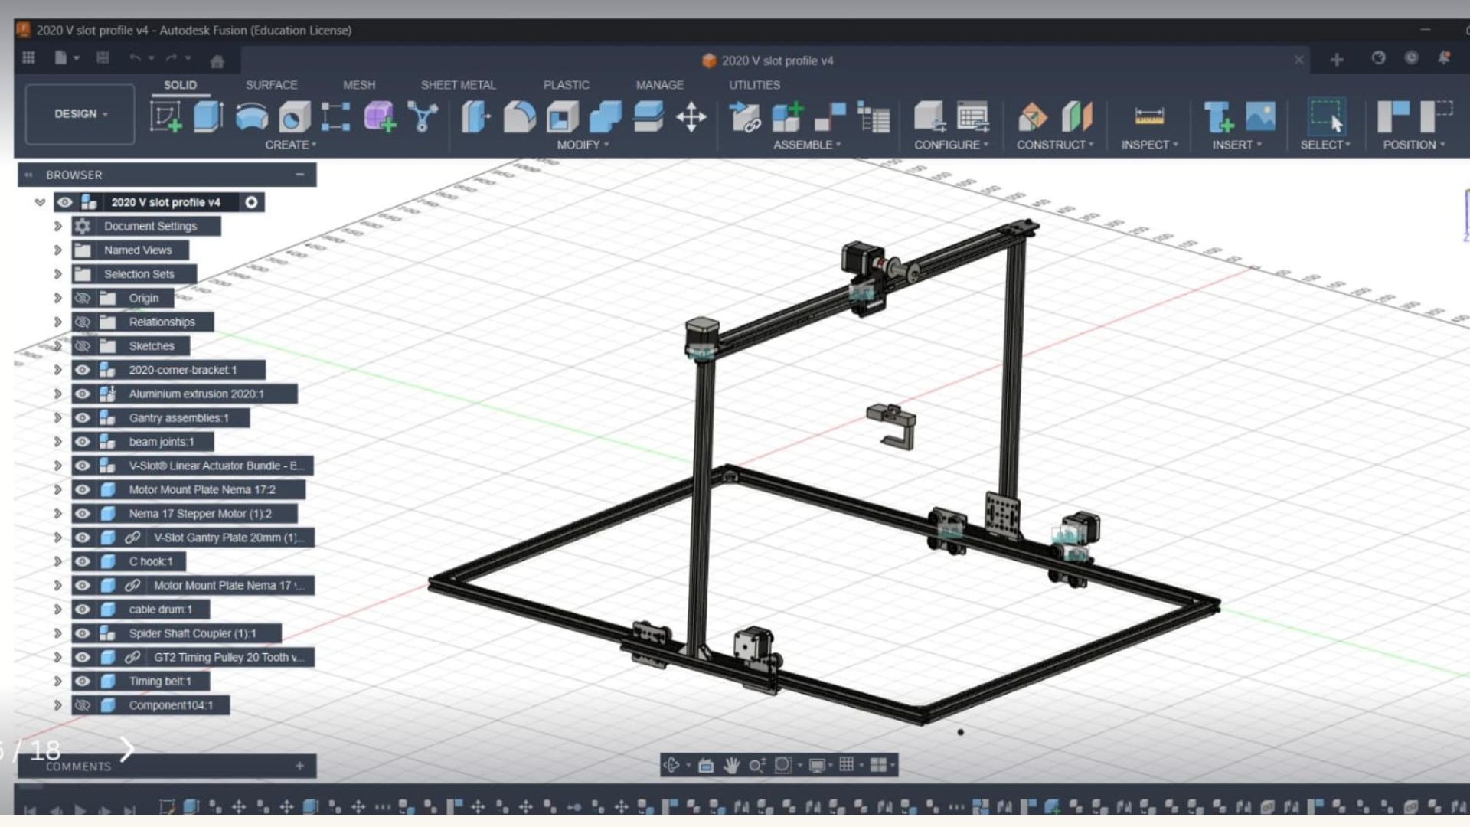Select the Combine tool
Screen dimensions: 1470x827
pyautogui.click(x=606, y=116)
